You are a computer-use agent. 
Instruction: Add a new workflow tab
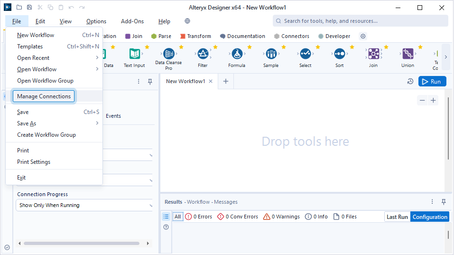click(226, 81)
